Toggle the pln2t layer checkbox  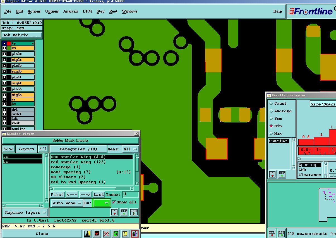coord(4,54)
